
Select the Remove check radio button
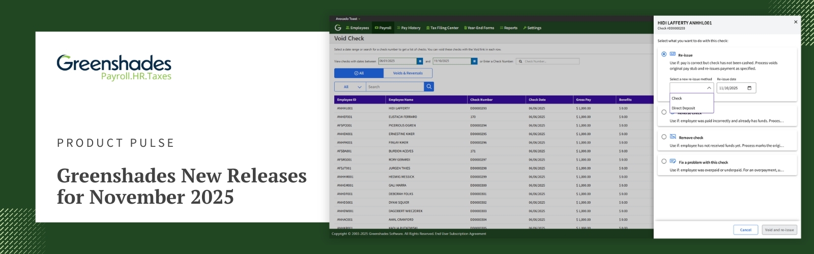664,137
